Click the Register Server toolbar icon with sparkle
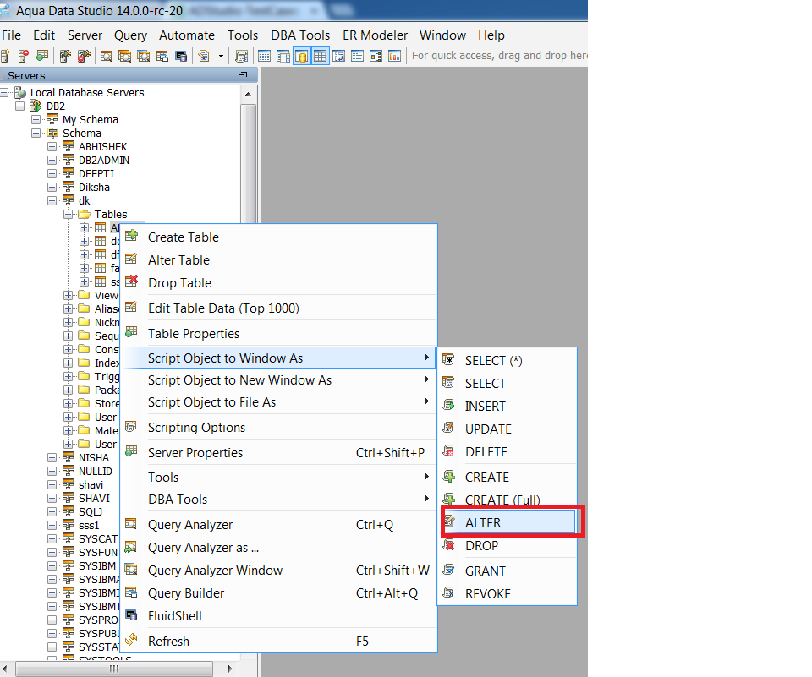This screenshot has height=677, width=812. [6, 56]
